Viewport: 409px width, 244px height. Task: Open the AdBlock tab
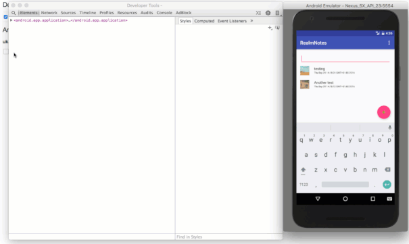(x=183, y=13)
